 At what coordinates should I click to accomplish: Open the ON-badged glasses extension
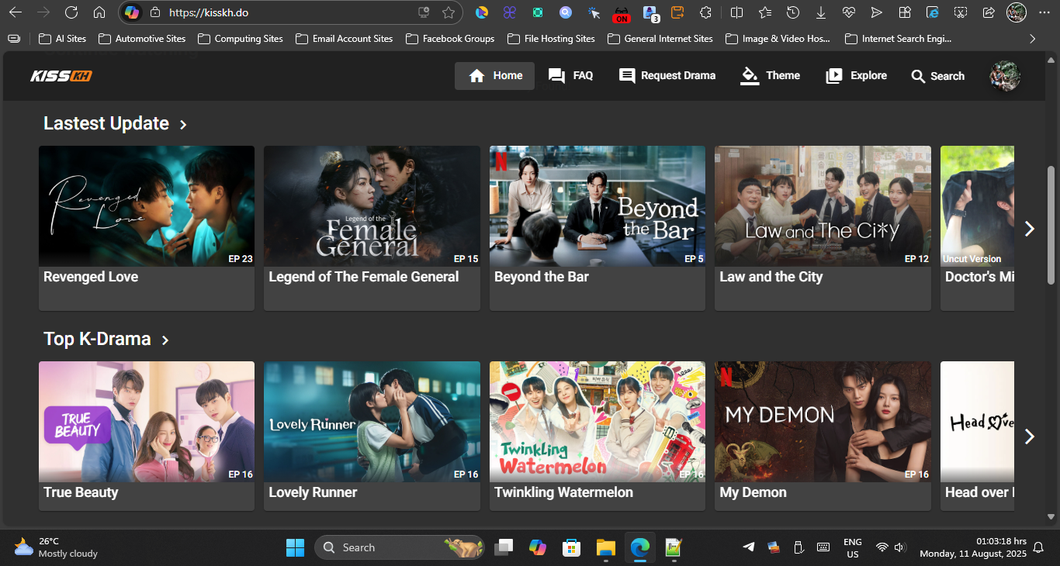622,13
